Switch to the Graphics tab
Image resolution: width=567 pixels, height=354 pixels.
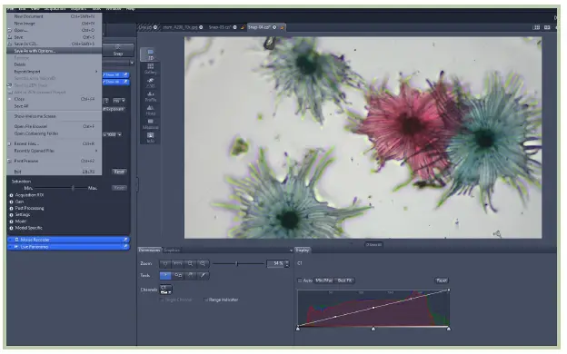(172, 250)
